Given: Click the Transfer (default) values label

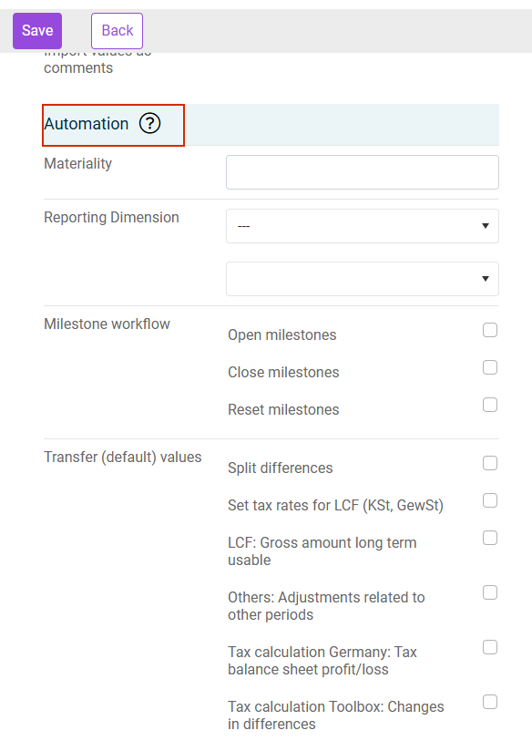Looking at the screenshot, I should click(123, 457).
